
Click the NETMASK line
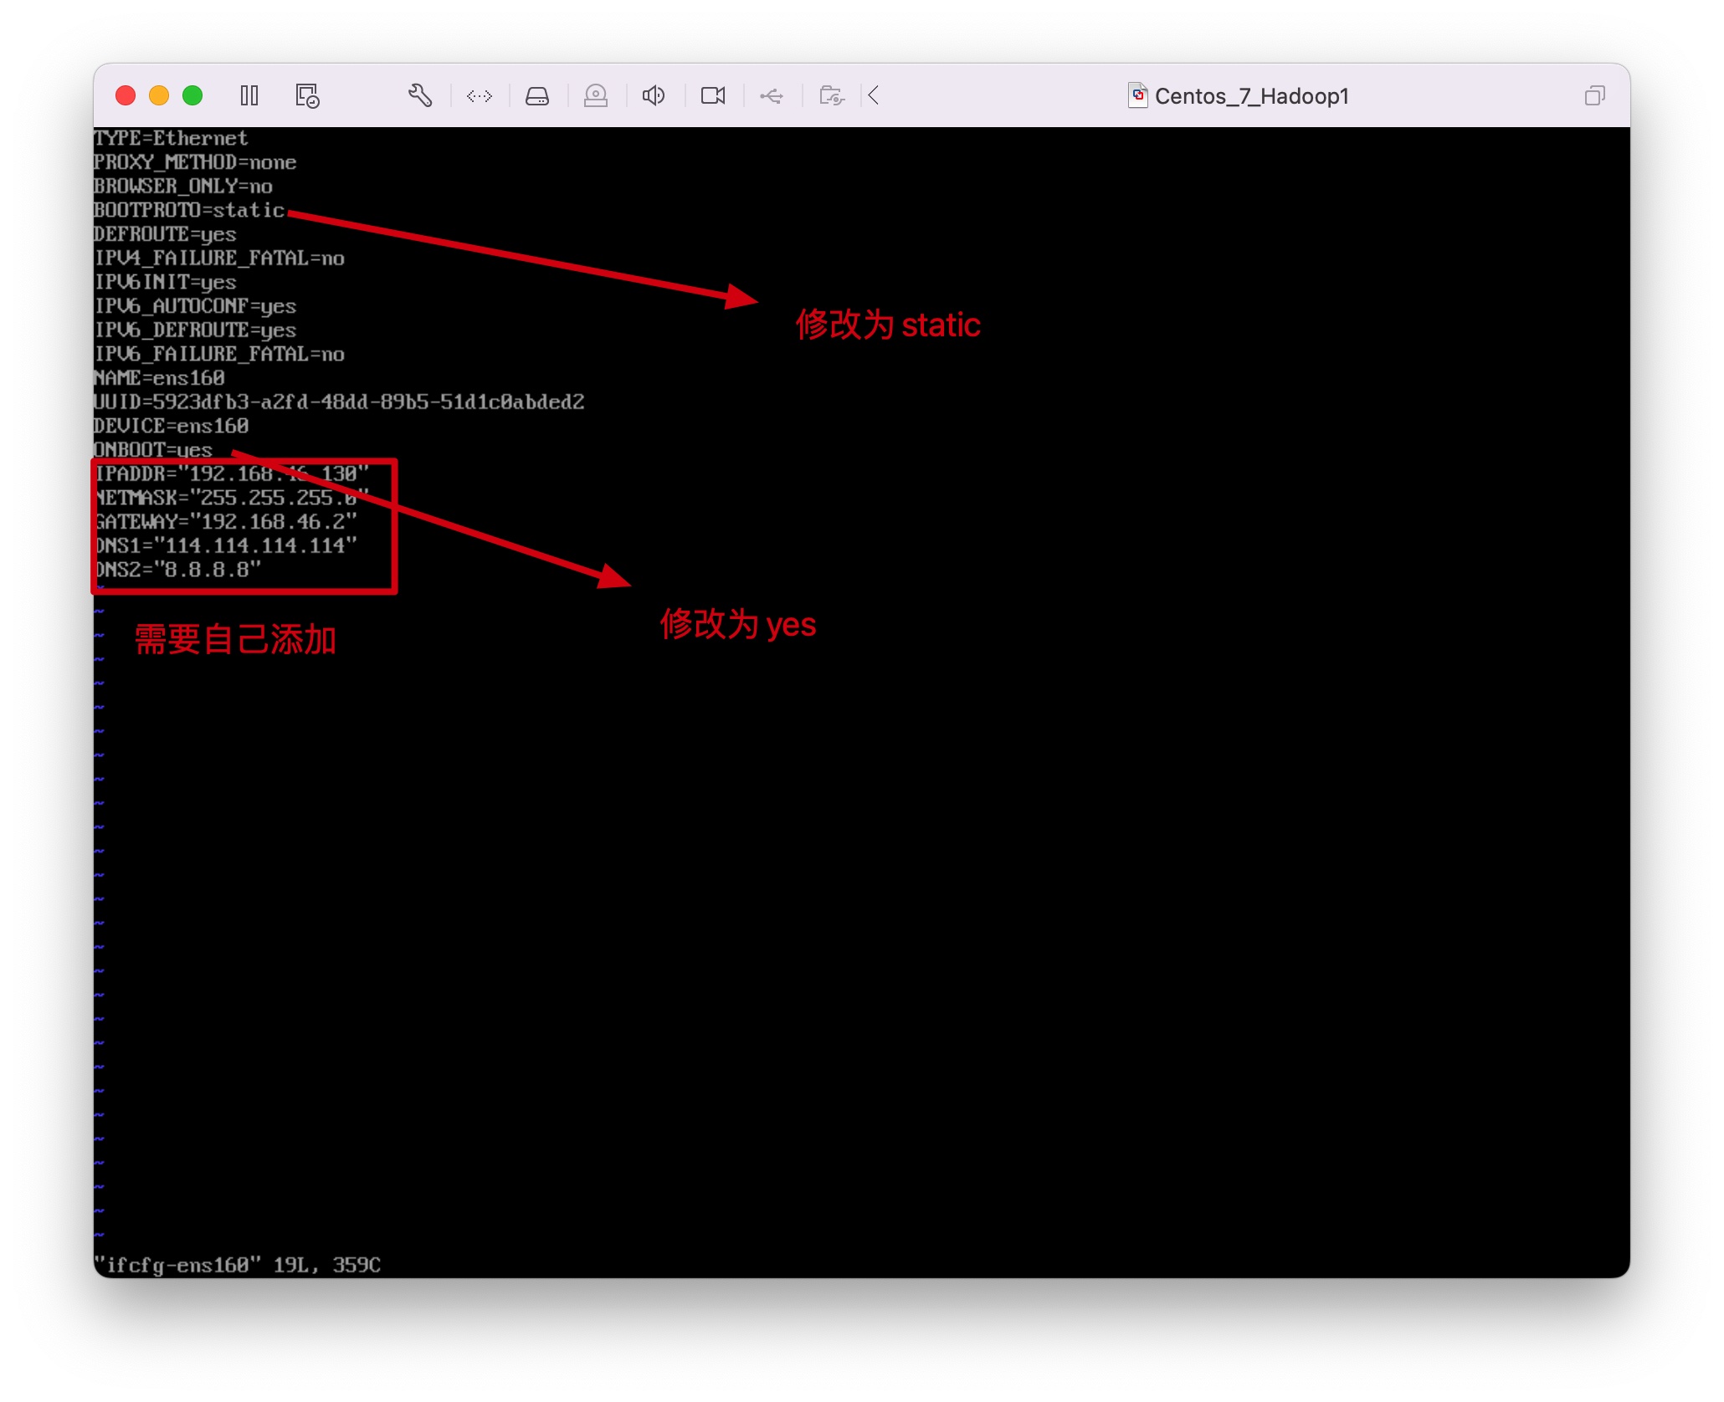tap(231, 499)
